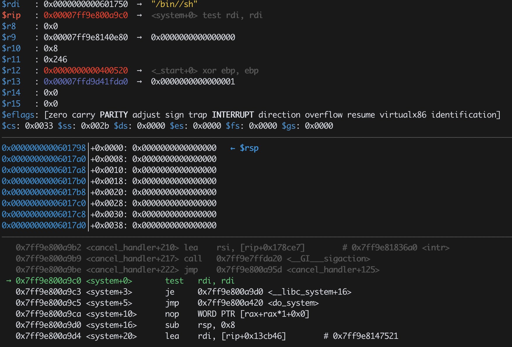Click the left arrow before $rsp

click(x=233, y=148)
